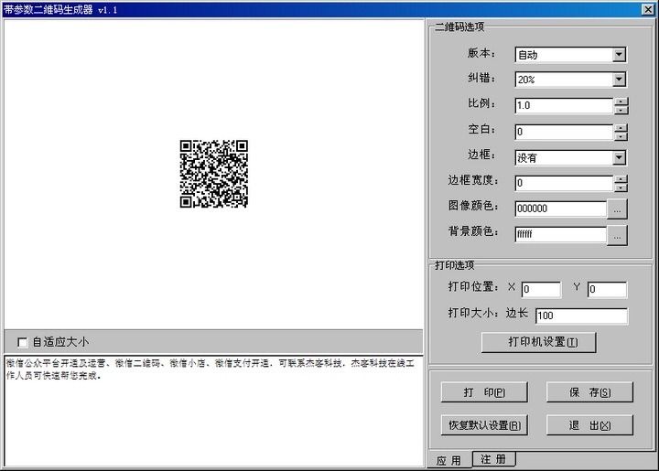The image size is (659, 471).
Task: Decrease 边框宽度 with down arrow
Action: tap(621, 187)
